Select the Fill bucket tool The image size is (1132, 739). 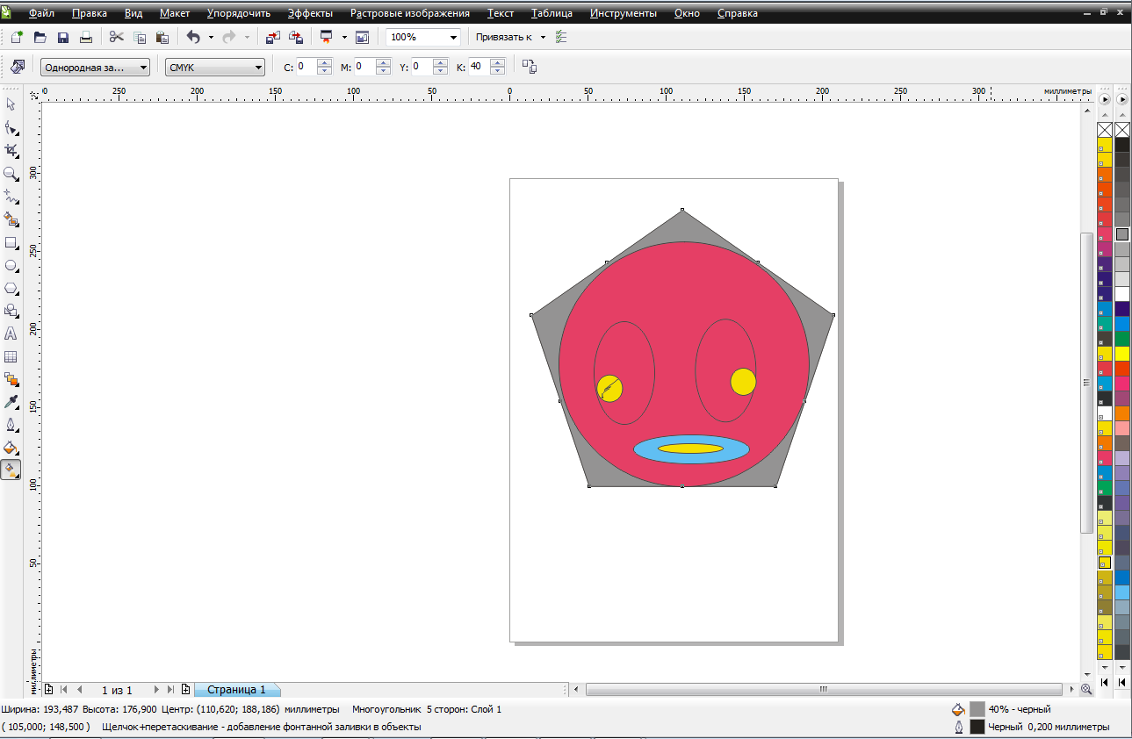click(x=11, y=448)
